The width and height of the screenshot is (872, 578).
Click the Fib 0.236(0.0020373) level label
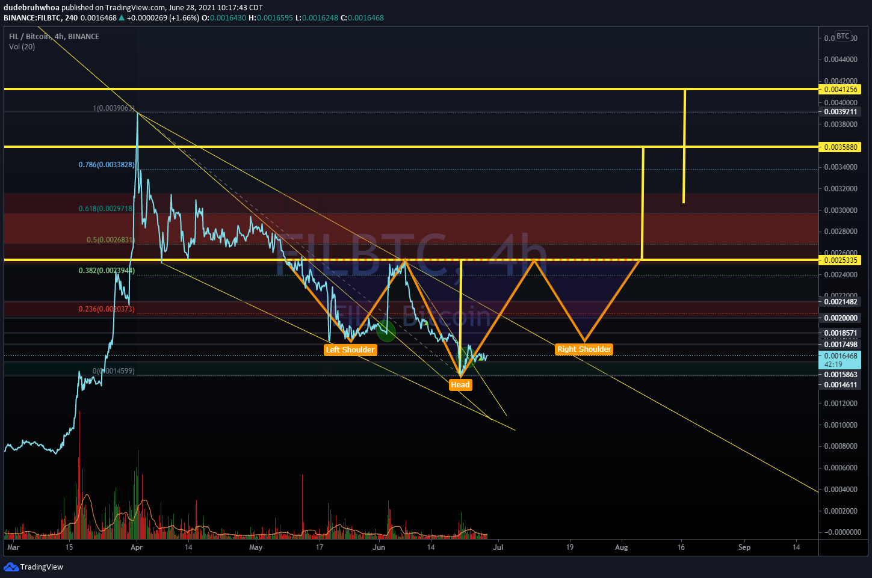pyautogui.click(x=107, y=309)
